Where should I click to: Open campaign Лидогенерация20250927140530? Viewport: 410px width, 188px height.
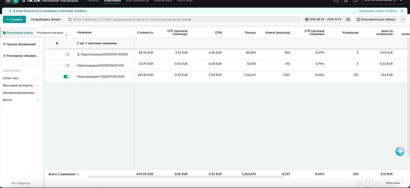pos(104,54)
